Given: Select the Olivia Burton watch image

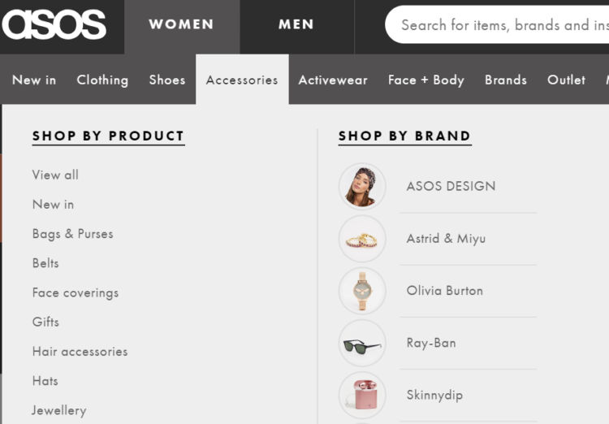Looking at the screenshot, I should coord(362,291).
